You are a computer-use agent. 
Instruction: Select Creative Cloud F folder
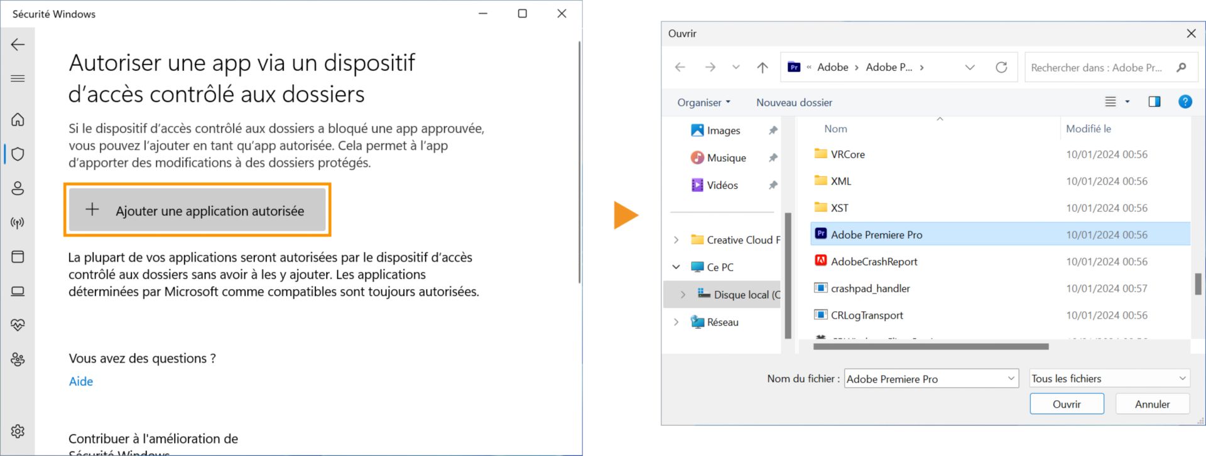pyautogui.click(x=735, y=240)
